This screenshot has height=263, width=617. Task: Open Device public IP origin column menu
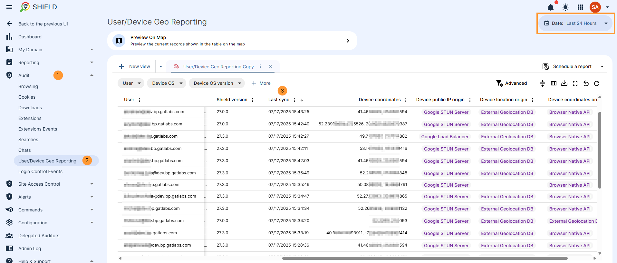[x=470, y=100]
